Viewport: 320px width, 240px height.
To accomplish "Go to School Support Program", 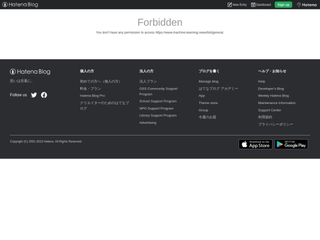I will (x=158, y=101).
